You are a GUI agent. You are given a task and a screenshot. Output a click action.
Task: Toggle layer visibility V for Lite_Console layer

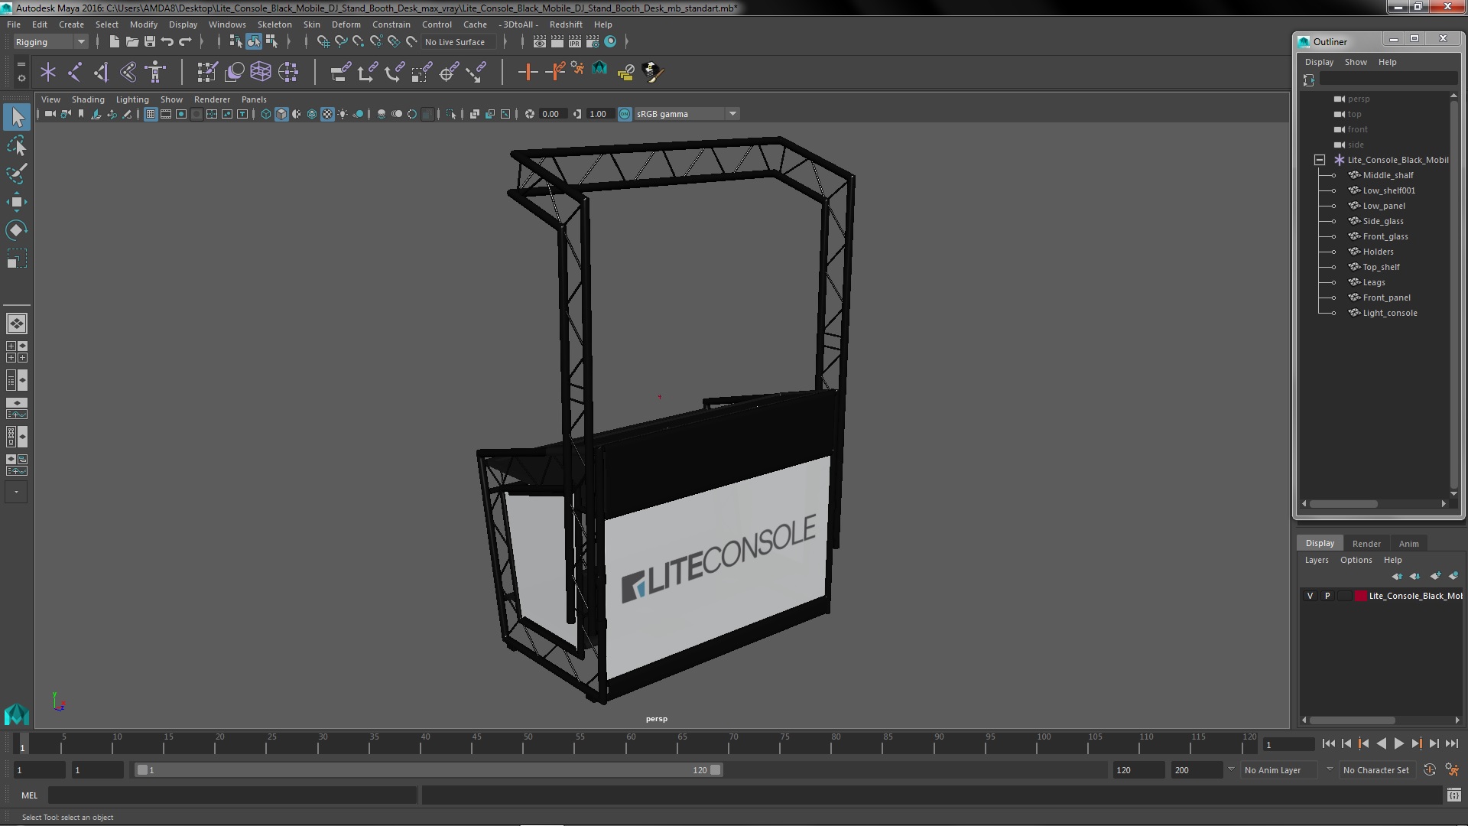point(1310,596)
